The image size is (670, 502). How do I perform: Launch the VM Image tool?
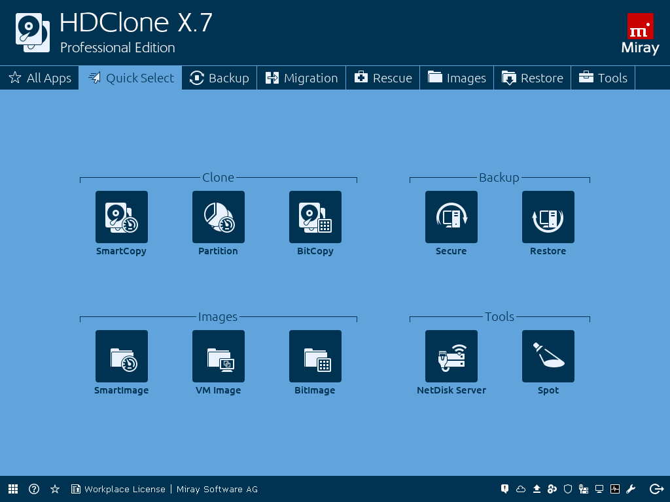click(219, 356)
